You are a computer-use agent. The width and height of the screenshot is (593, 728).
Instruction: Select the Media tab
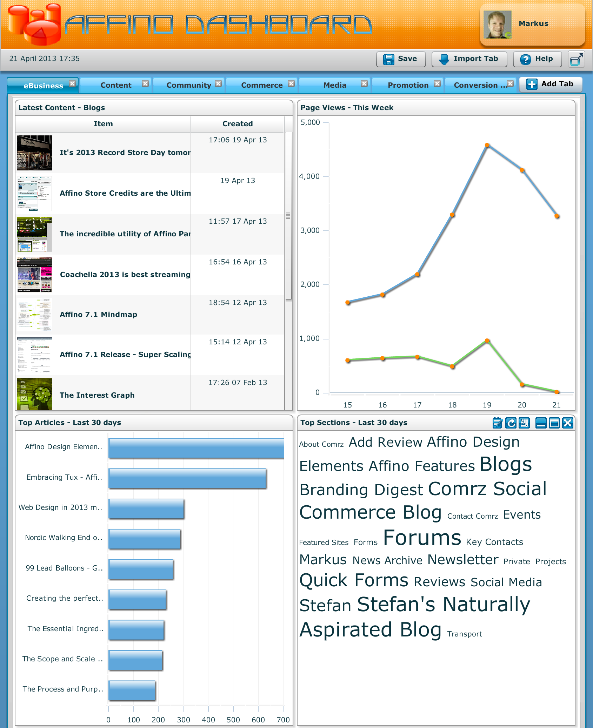[335, 85]
